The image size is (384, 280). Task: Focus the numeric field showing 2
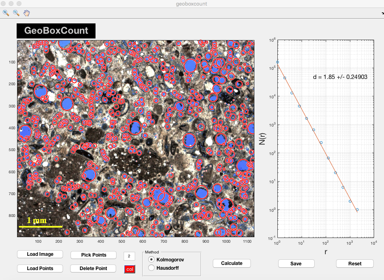click(x=130, y=256)
